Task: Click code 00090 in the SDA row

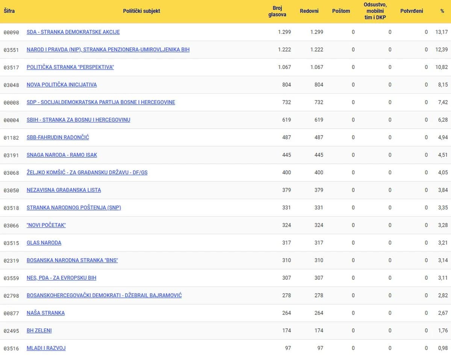Action: pyautogui.click(x=11, y=32)
